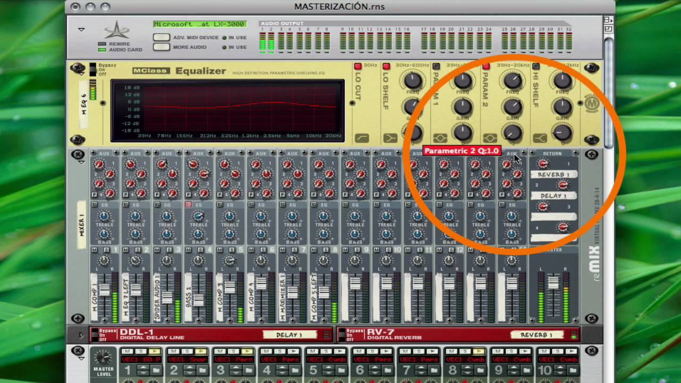Fold the Redrum device triangle
681x383 pixels.
(x=81, y=359)
